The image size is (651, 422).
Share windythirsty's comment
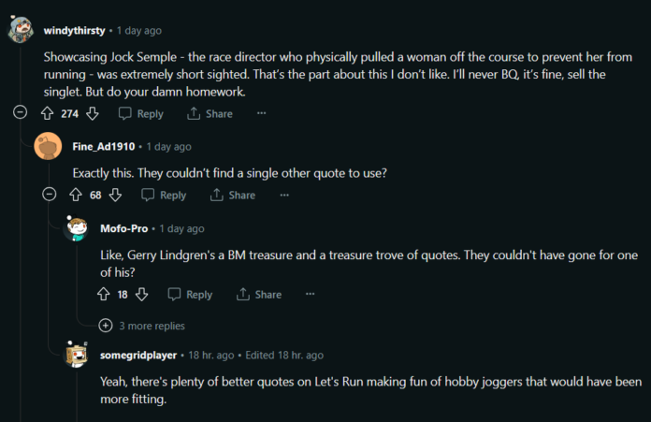pyautogui.click(x=210, y=113)
